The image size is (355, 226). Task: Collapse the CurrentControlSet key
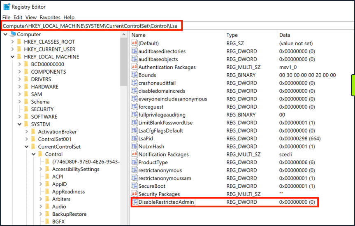(26, 147)
